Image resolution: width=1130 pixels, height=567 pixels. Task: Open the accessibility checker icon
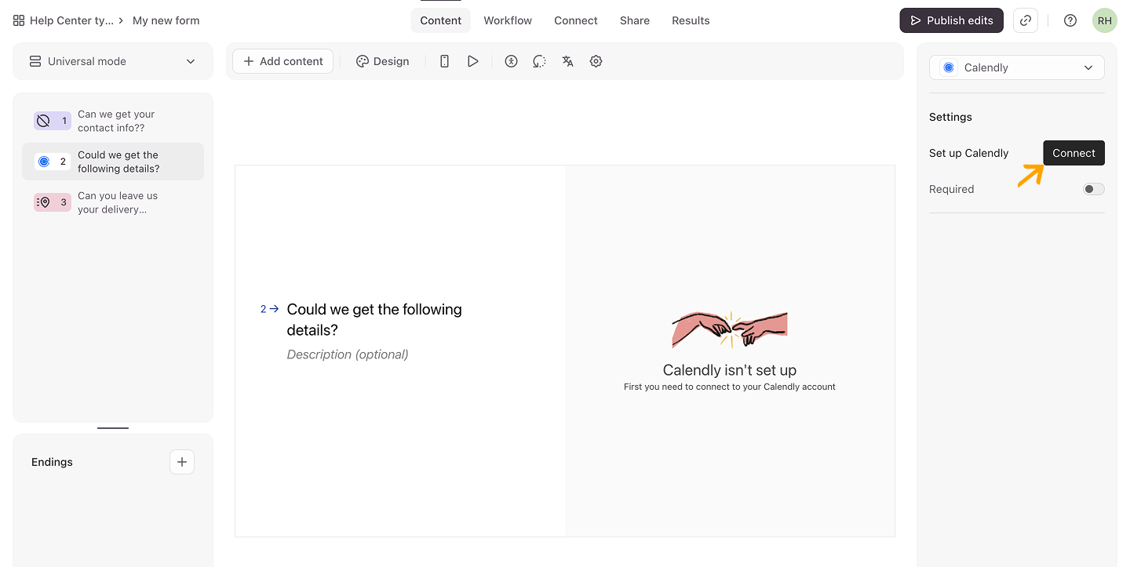tap(512, 61)
